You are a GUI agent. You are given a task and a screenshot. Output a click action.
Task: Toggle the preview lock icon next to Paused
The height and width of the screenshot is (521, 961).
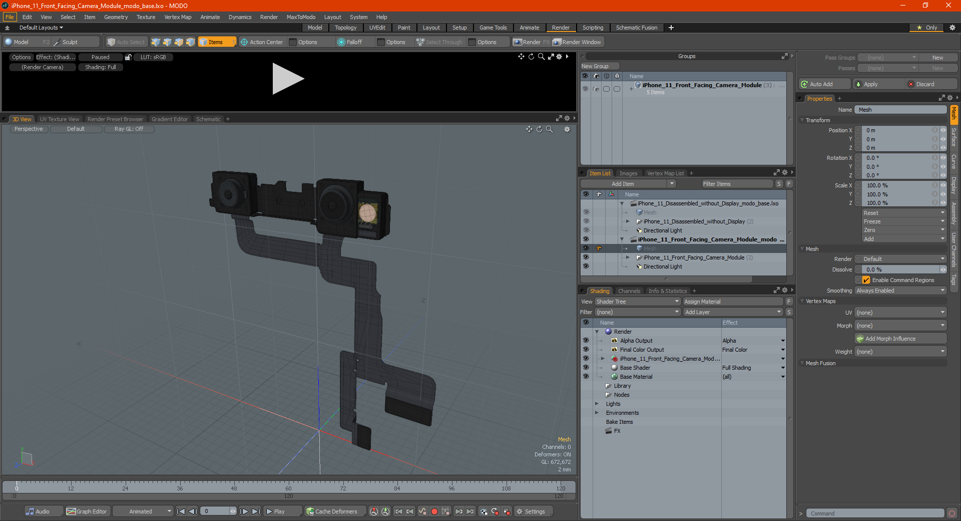click(128, 57)
